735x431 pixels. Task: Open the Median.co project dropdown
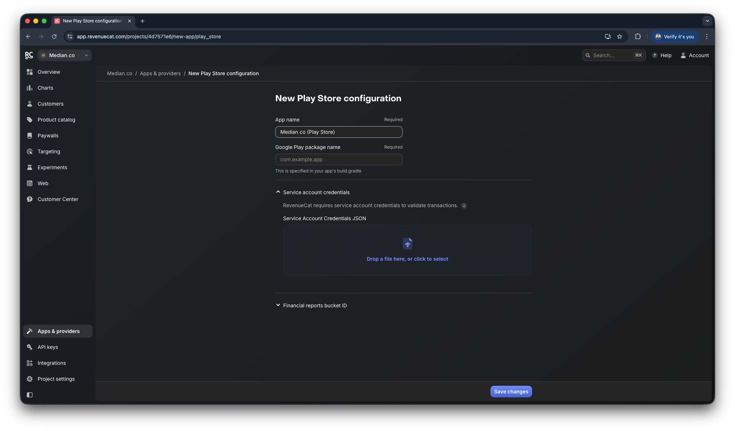(65, 55)
